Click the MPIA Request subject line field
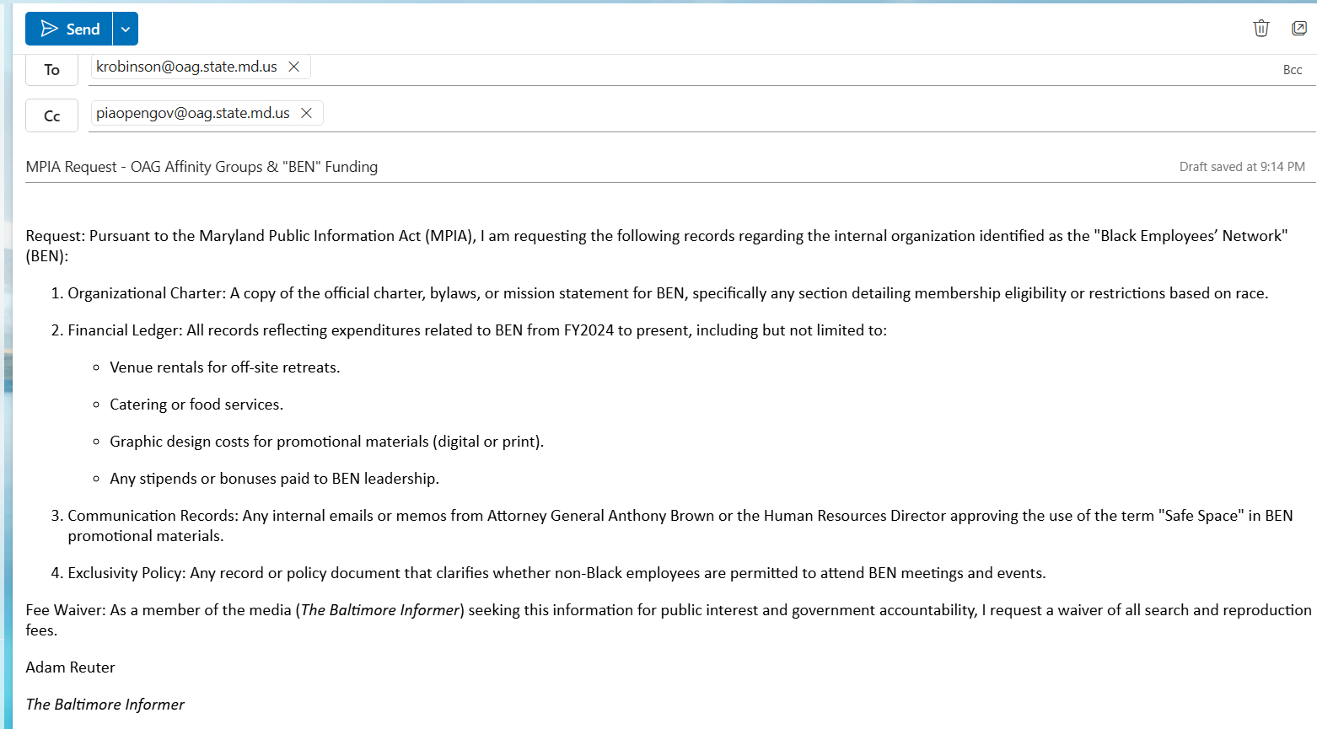Image resolution: width=1317 pixels, height=729 pixels. [x=590, y=167]
